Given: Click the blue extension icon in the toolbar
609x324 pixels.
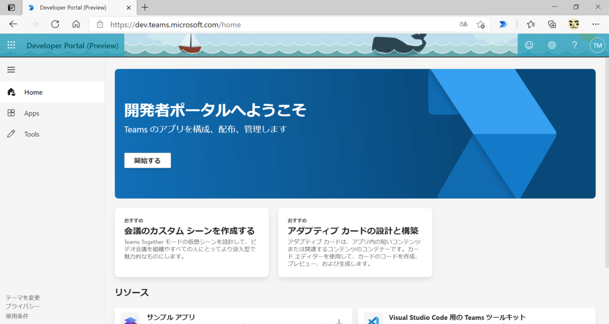Looking at the screenshot, I should (503, 24).
